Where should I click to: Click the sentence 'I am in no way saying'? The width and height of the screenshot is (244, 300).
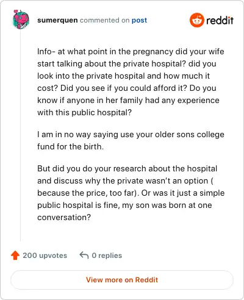pos(131,140)
